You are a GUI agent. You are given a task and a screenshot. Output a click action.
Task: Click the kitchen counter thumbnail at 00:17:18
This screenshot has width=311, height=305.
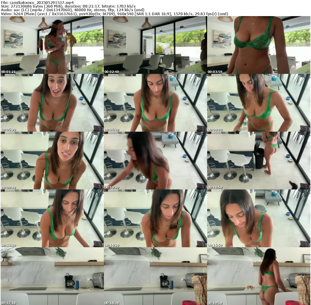pyautogui.click(x=52, y=276)
